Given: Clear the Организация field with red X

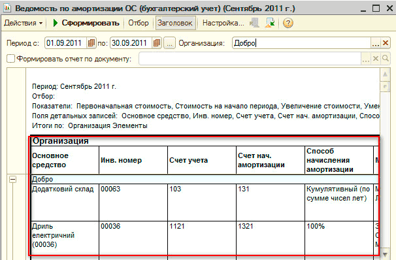Looking at the screenshot, I should (x=386, y=43).
